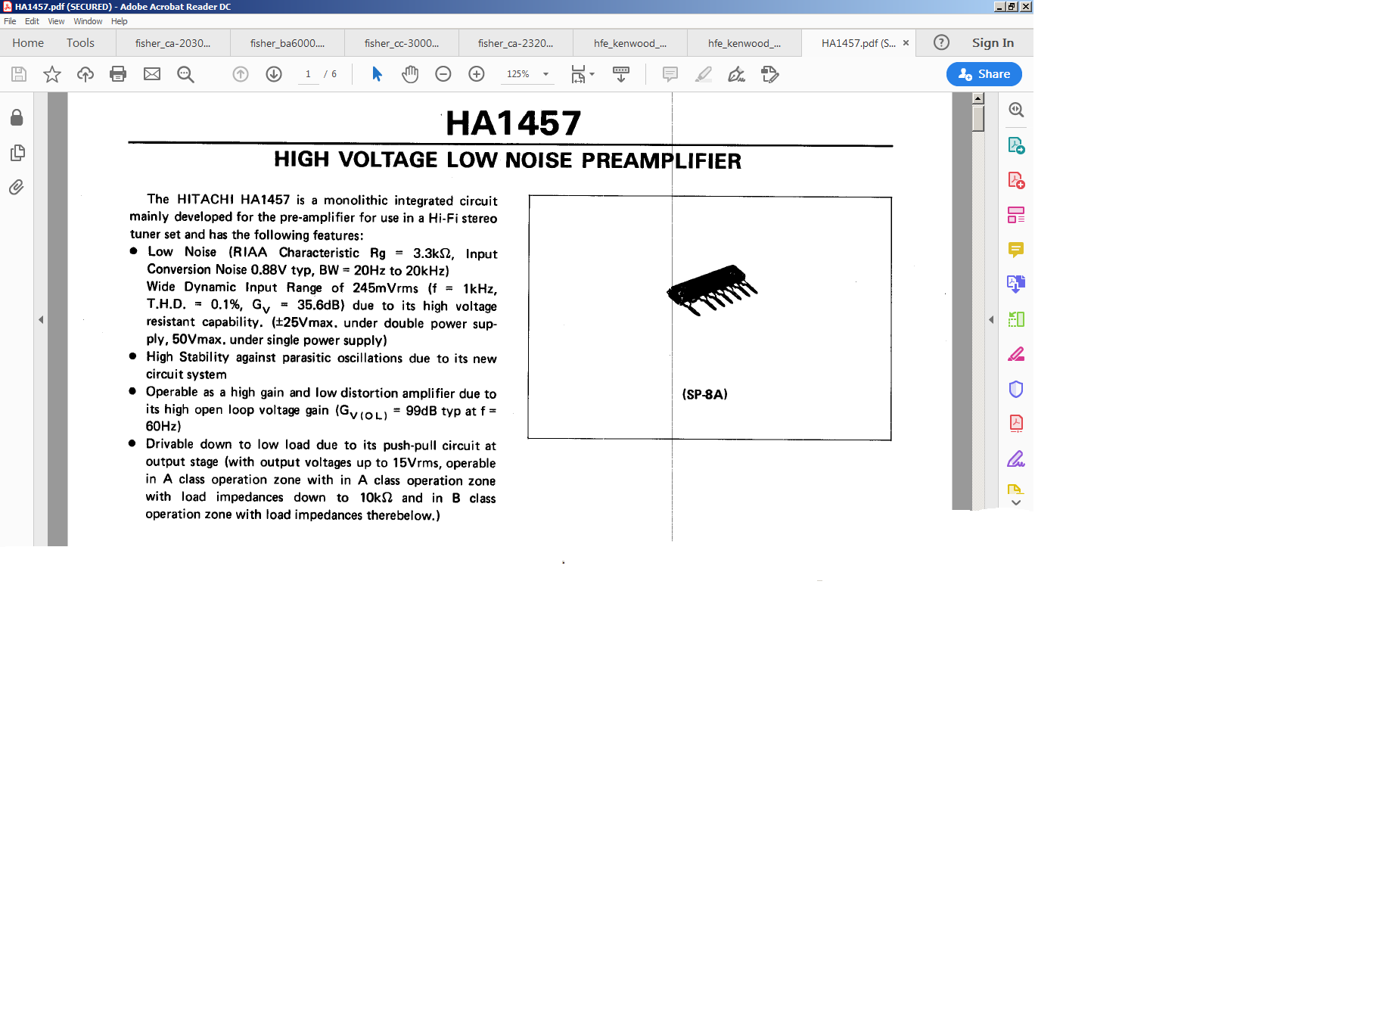
Task: Open search tools magnifier in right pane
Action: (x=1016, y=110)
